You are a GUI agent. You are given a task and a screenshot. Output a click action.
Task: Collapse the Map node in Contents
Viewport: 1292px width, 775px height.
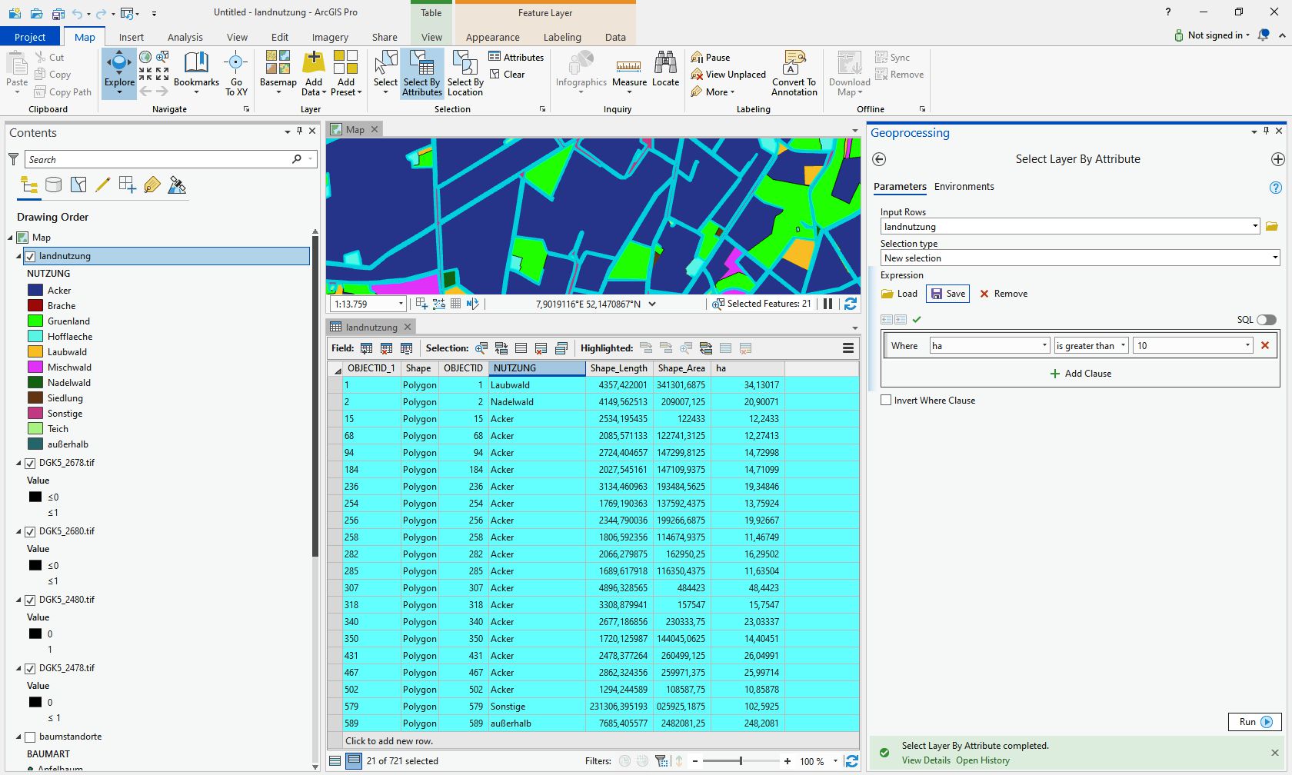tap(11, 238)
